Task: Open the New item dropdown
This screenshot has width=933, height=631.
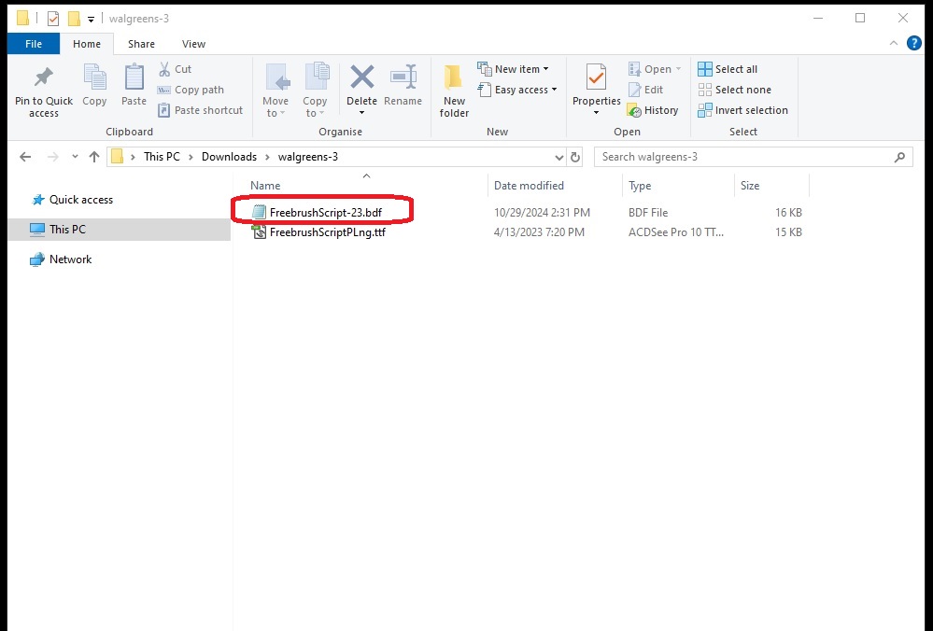Action: click(513, 69)
